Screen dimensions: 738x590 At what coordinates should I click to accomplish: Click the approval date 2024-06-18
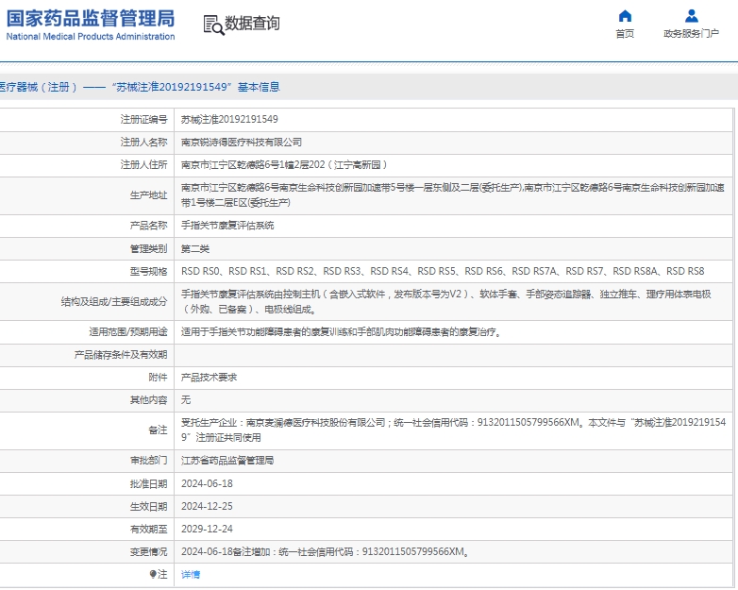207,483
